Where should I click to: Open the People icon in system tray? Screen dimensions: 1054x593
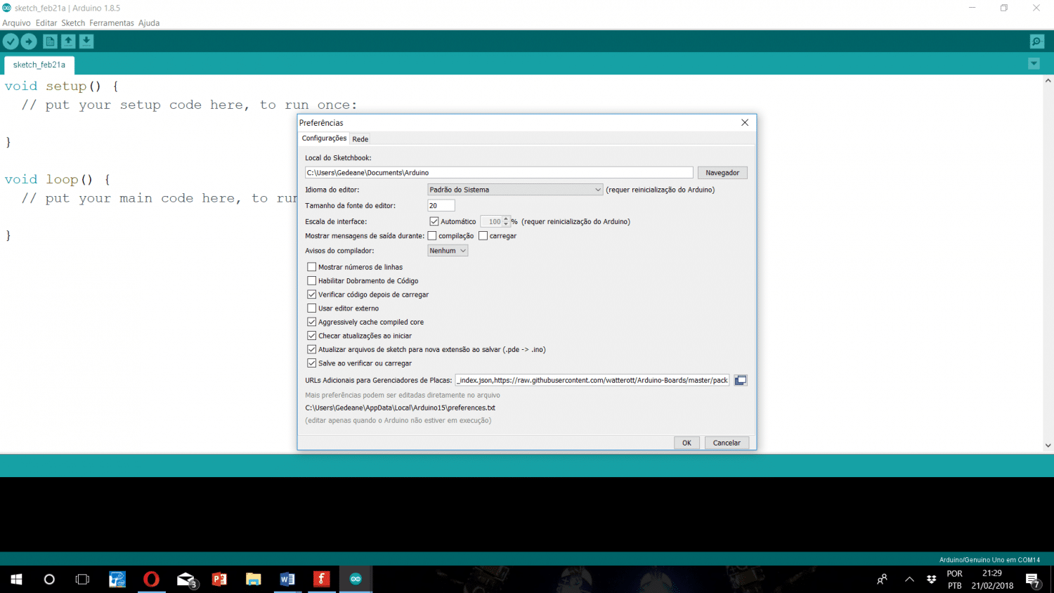coord(882,580)
